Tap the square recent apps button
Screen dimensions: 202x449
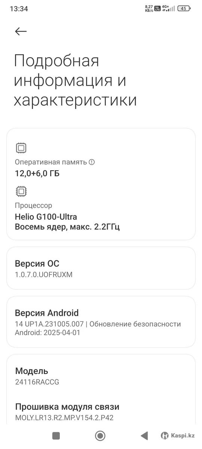[x=56, y=436]
